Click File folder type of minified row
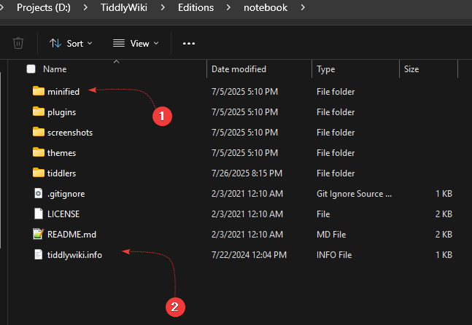The image size is (472, 325). (x=336, y=92)
